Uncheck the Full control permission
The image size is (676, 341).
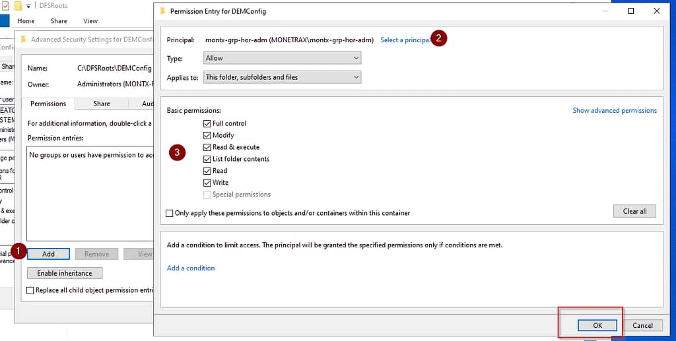click(208, 123)
